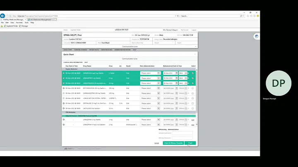Screen dimensions: 298x167
Task: Click the round floating icon at page right
Action: coord(257,36)
